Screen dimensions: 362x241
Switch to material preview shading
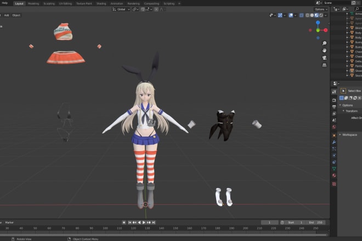(x=316, y=15)
